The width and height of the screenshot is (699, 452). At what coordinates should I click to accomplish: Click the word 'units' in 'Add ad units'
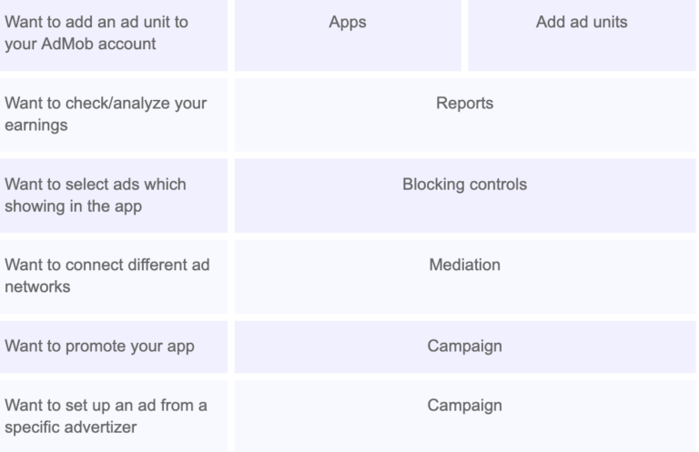[x=609, y=23]
